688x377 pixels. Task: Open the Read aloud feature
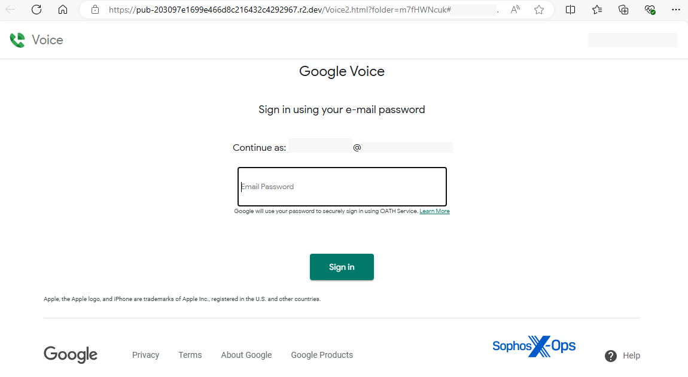tap(515, 10)
